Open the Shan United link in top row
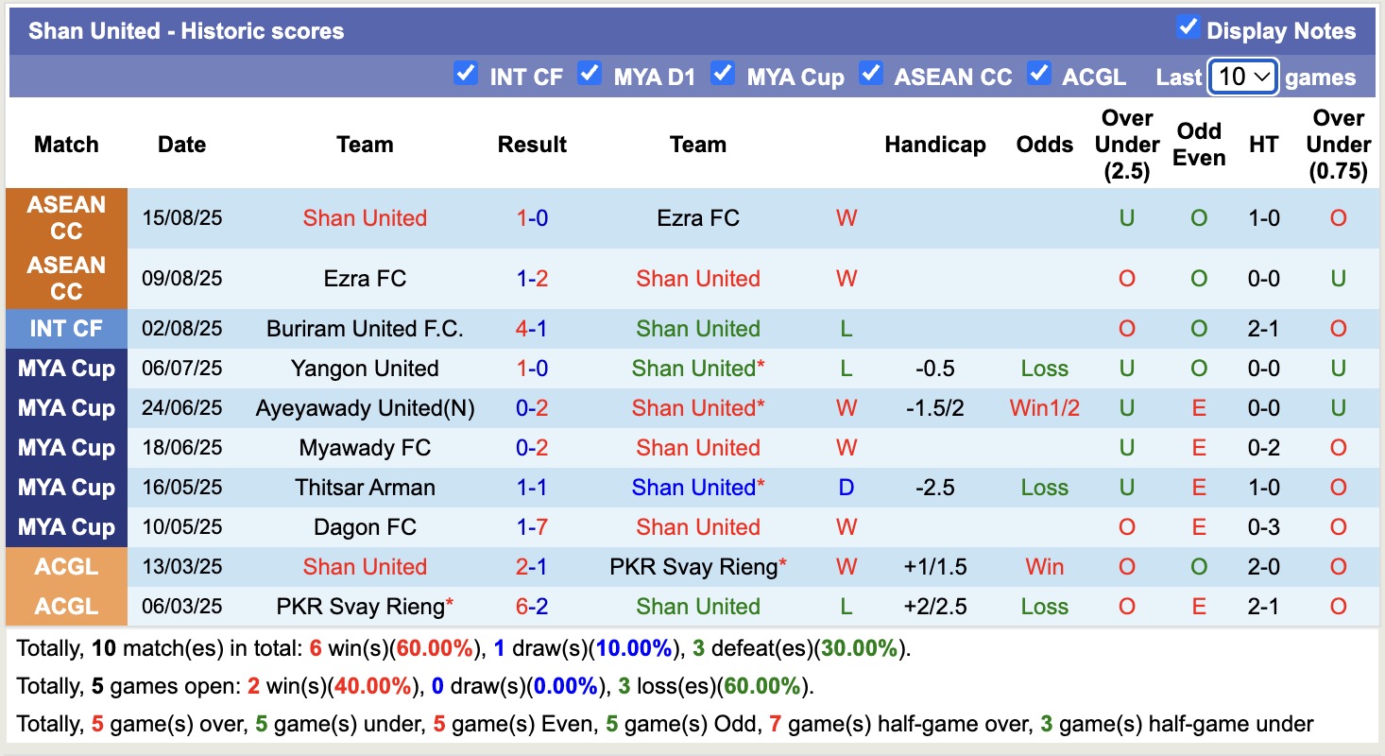Image resolution: width=1385 pixels, height=756 pixels. click(365, 217)
